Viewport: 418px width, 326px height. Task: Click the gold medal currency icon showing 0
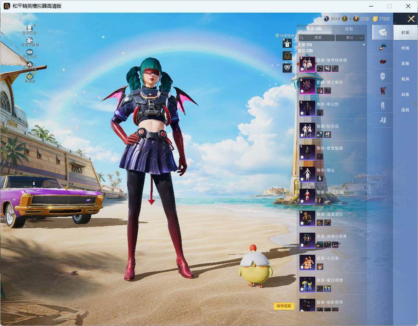pos(344,19)
